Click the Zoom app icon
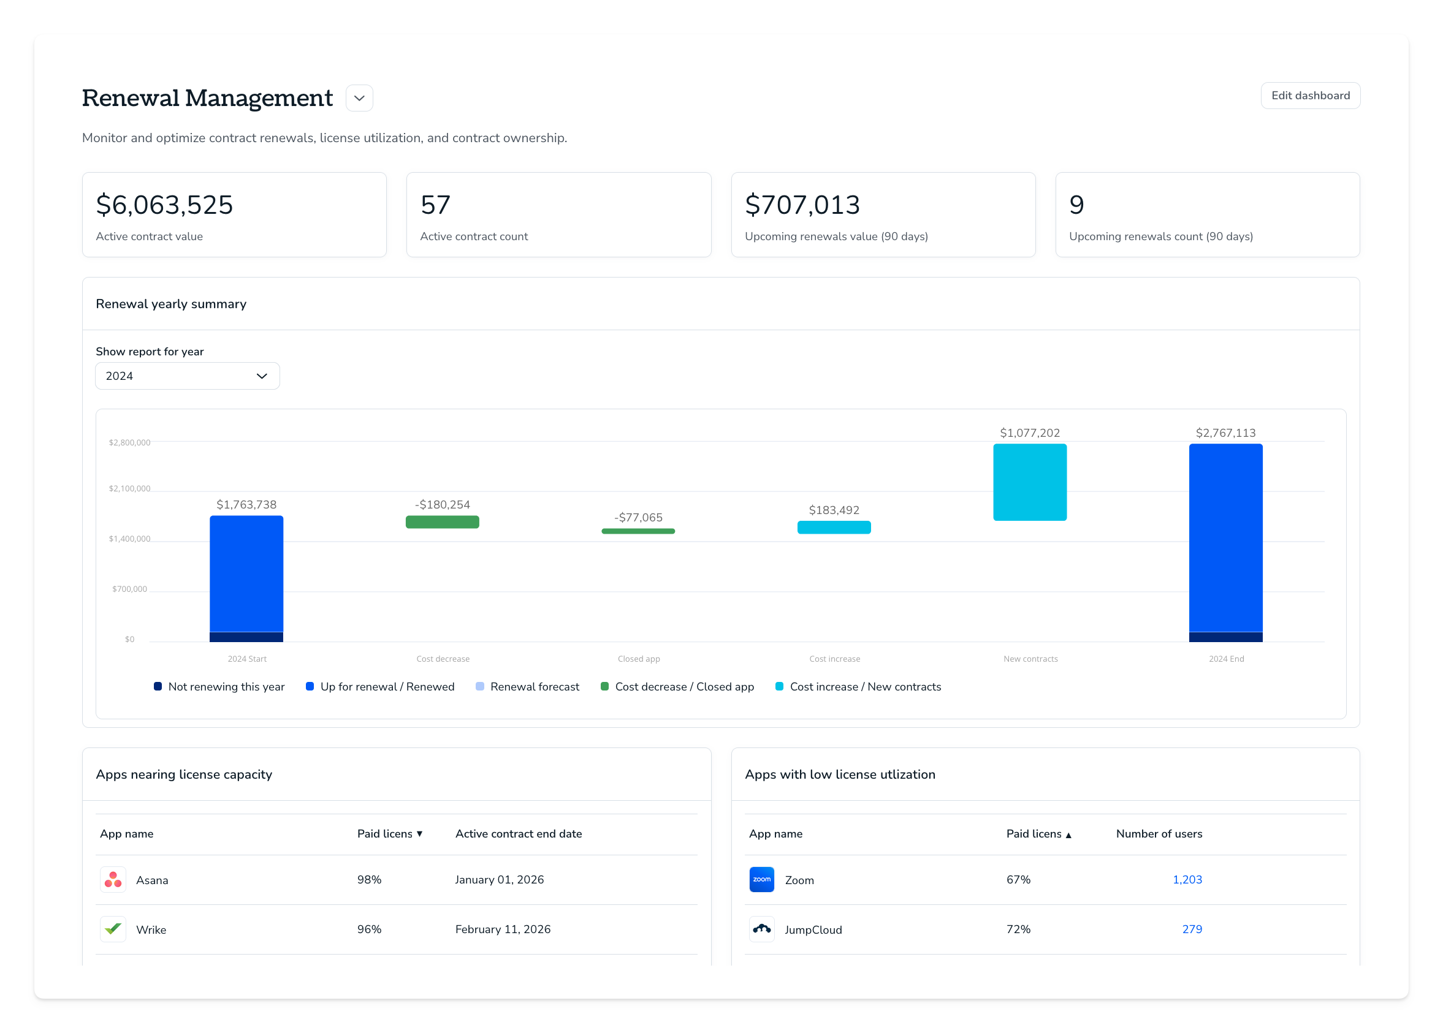Screen dimensions: 1443x1033 pos(761,880)
